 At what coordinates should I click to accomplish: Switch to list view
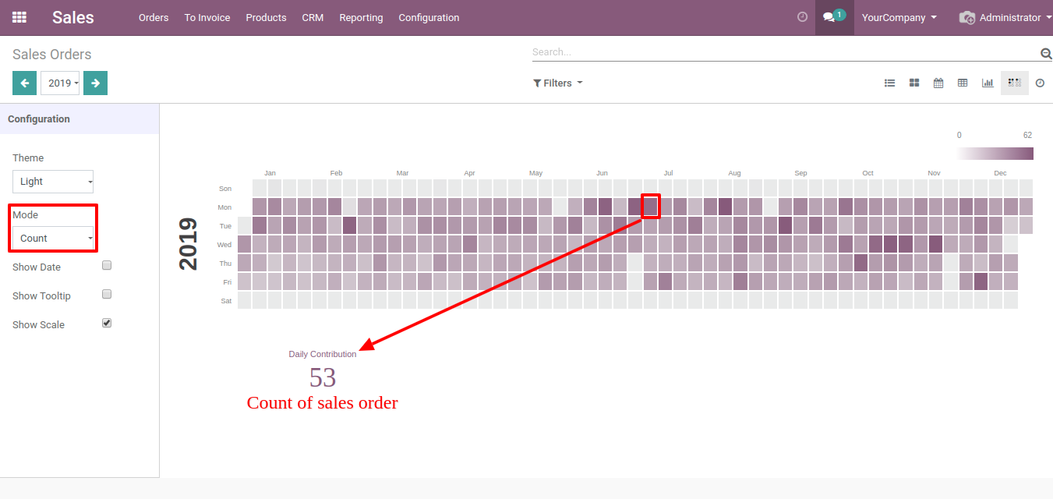[x=889, y=83]
